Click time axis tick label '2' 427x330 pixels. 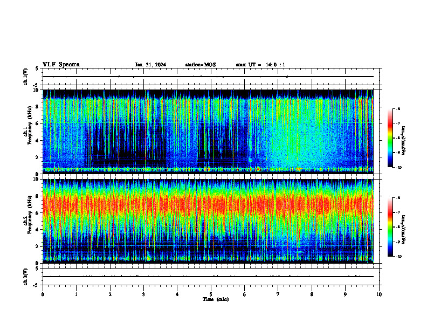click(x=110, y=294)
